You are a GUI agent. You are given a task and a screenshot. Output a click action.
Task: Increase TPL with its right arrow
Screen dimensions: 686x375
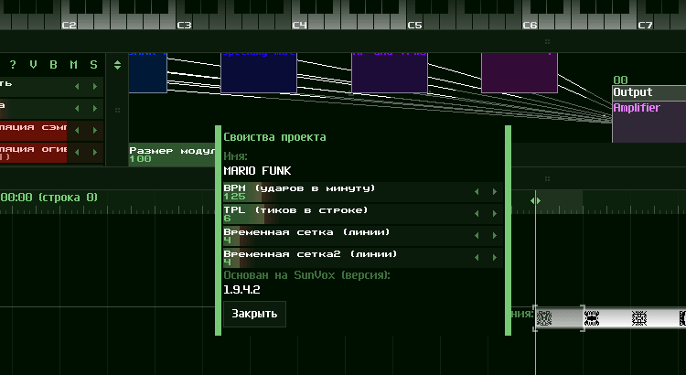(x=495, y=213)
